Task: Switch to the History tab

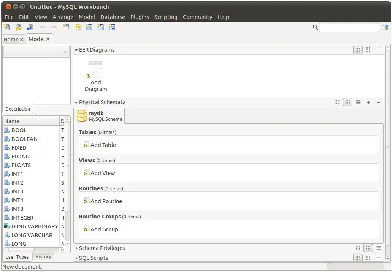Action: [43, 257]
